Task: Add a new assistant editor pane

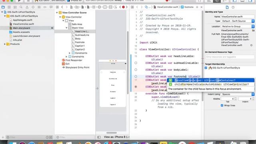Action: [x=197, y=7]
